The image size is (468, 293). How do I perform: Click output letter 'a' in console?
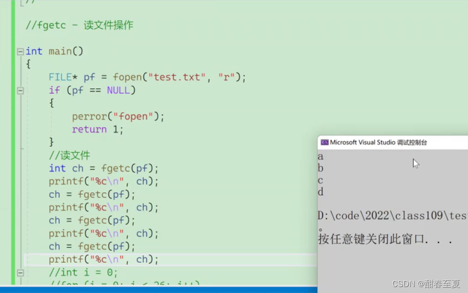[321, 156]
